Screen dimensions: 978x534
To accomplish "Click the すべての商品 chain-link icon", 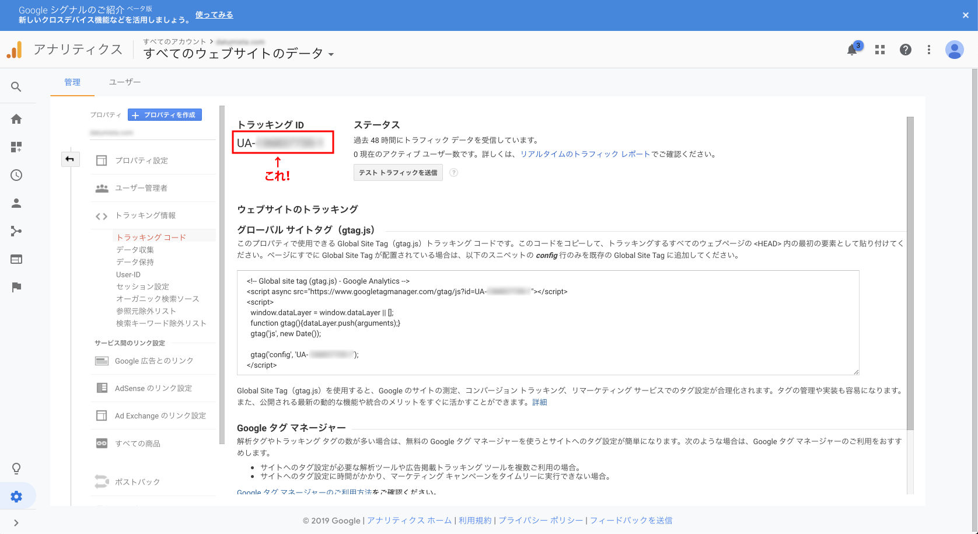I will tap(102, 444).
